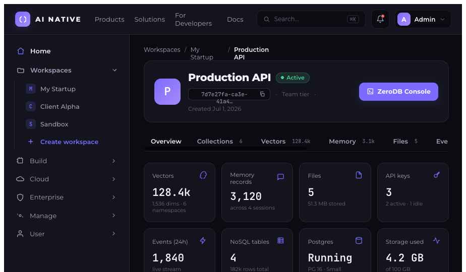Click the 128.4k vectors value

click(171, 192)
